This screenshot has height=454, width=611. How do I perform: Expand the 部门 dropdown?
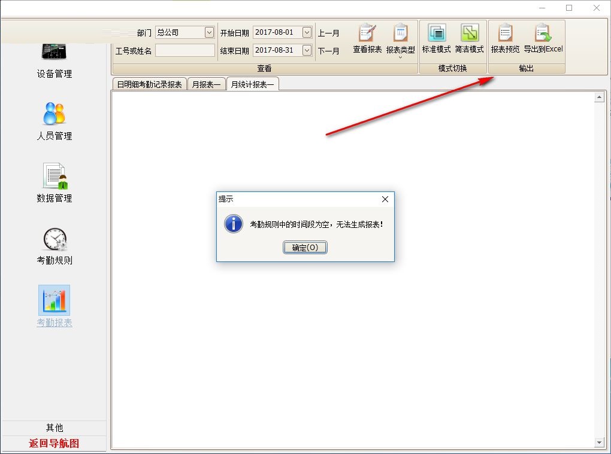coord(209,32)
